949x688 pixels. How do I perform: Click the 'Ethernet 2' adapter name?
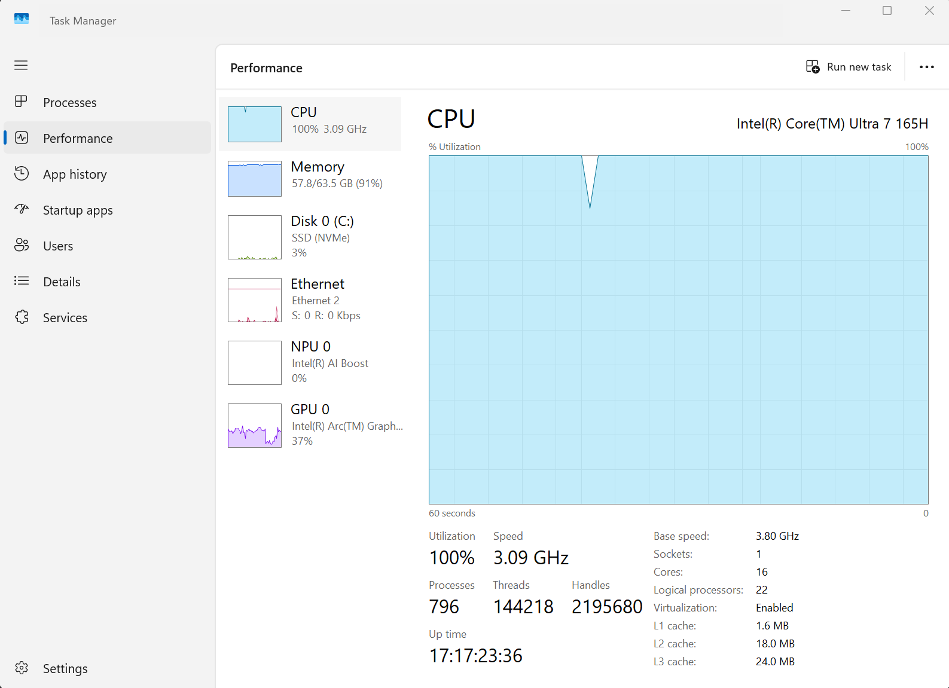[x=316, y=301]
